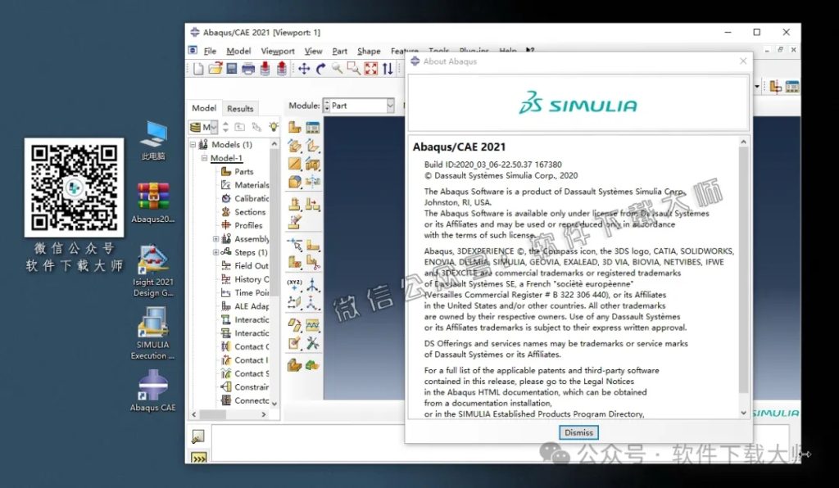839x488 pixels.
Task: Activate the Rotate View tool
Action: click(x=321, y=69)
